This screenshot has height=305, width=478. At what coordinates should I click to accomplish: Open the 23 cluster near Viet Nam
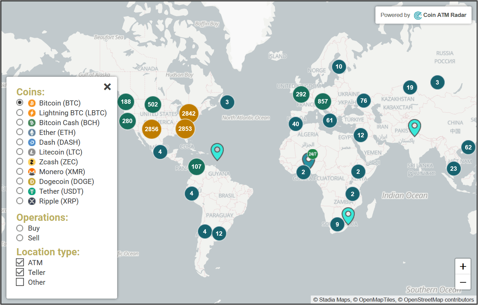[454, 169]
